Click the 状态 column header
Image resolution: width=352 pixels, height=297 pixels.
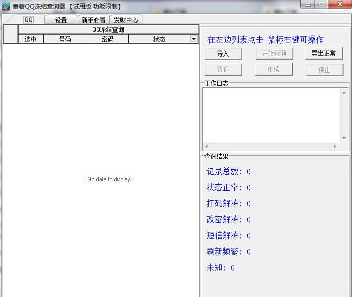159,39
